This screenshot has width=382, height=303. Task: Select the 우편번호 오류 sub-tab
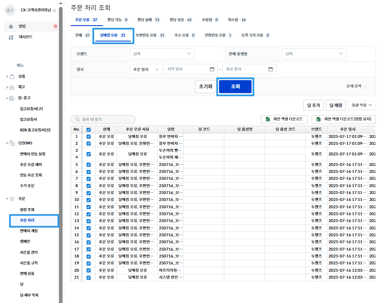[150, 35]
